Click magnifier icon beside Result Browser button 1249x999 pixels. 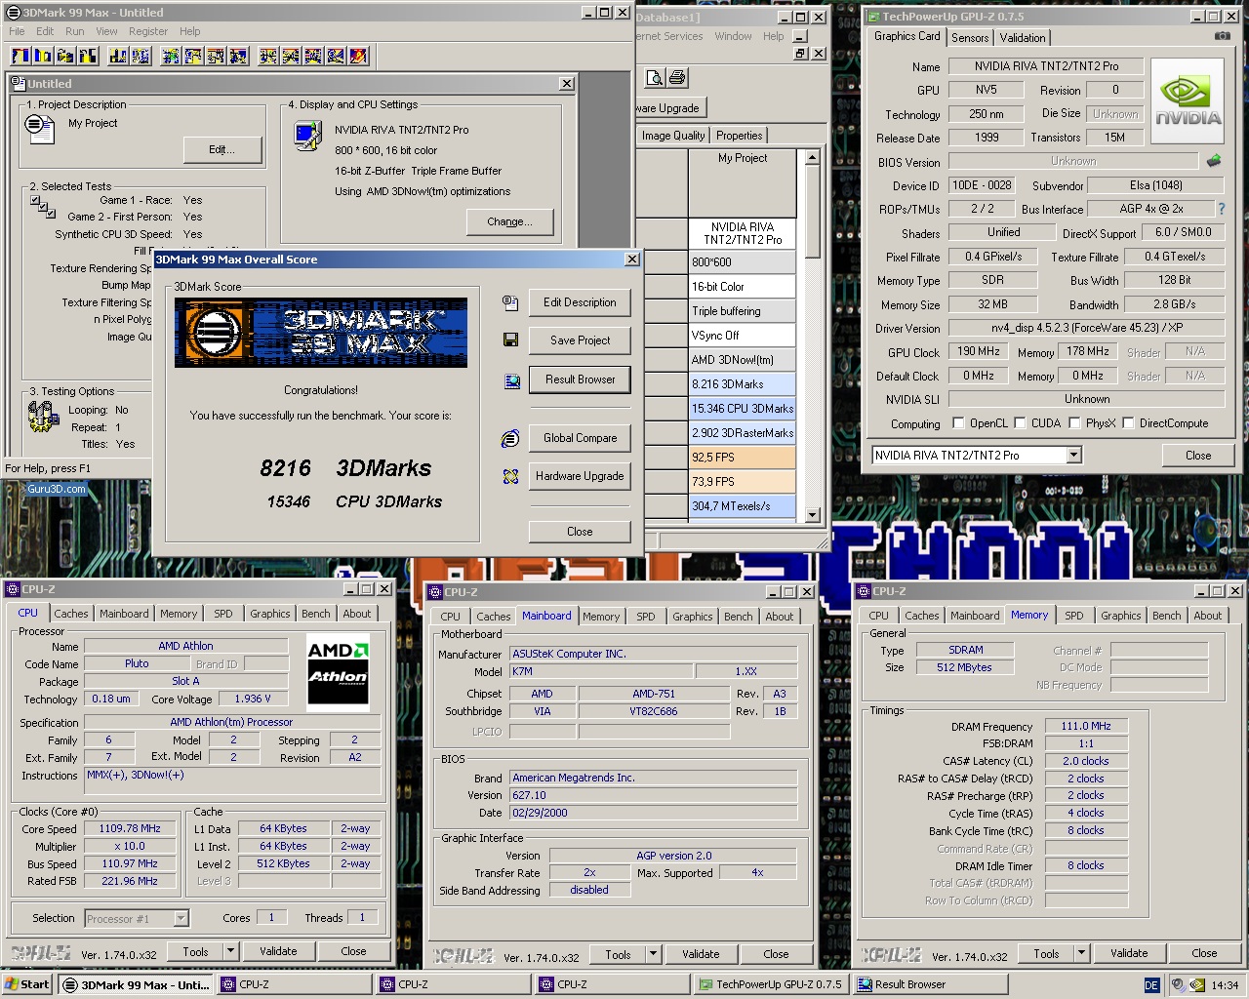511,381
